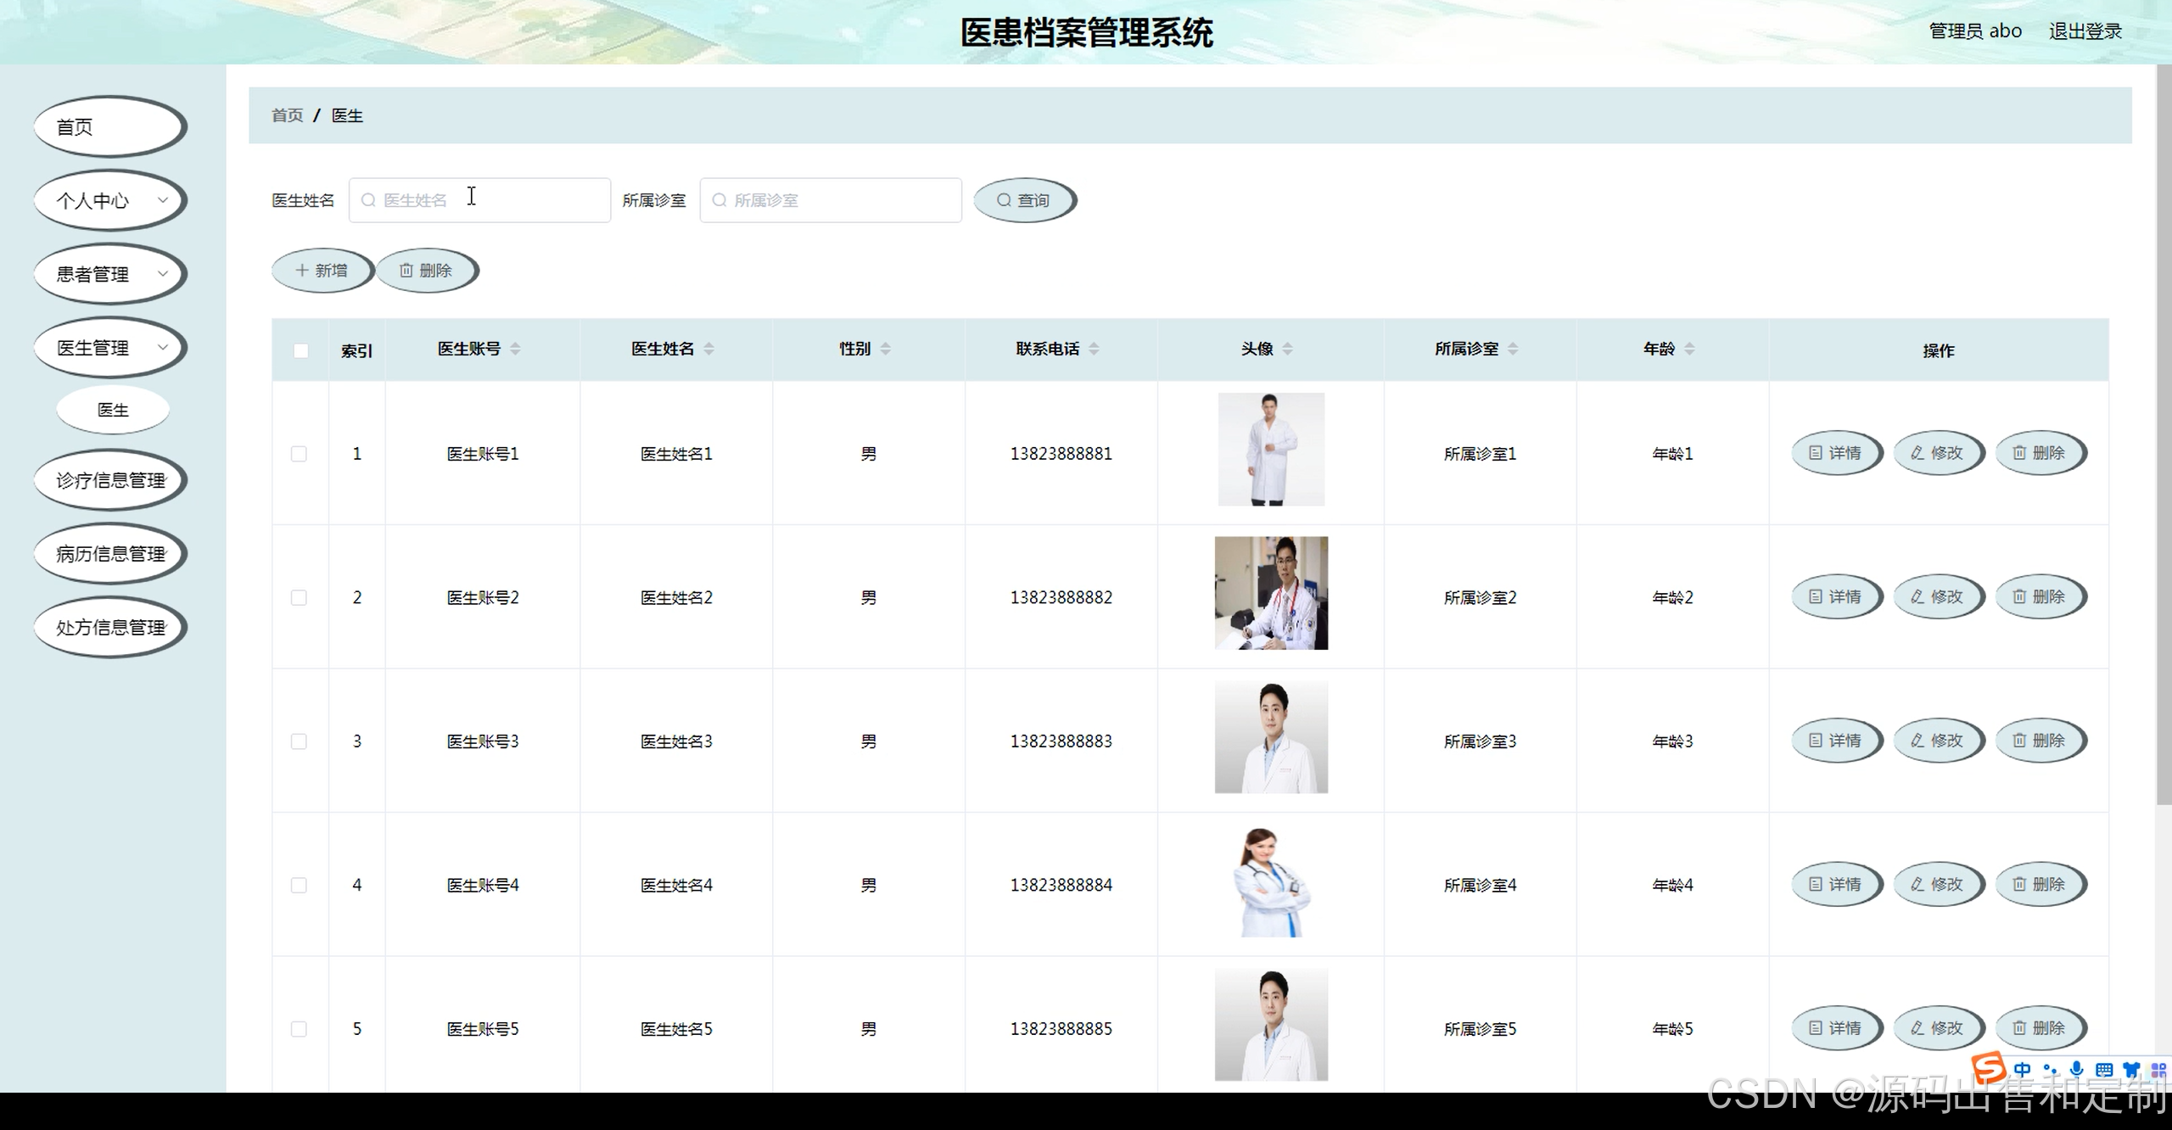Click the sort arrows beside 医生账号 header

[x=515, y=349]
